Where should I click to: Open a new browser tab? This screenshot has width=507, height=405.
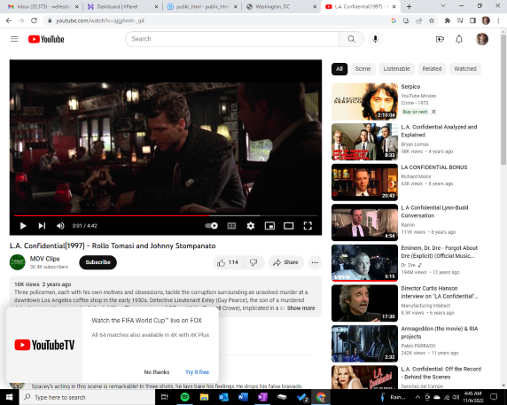point(409,6)
